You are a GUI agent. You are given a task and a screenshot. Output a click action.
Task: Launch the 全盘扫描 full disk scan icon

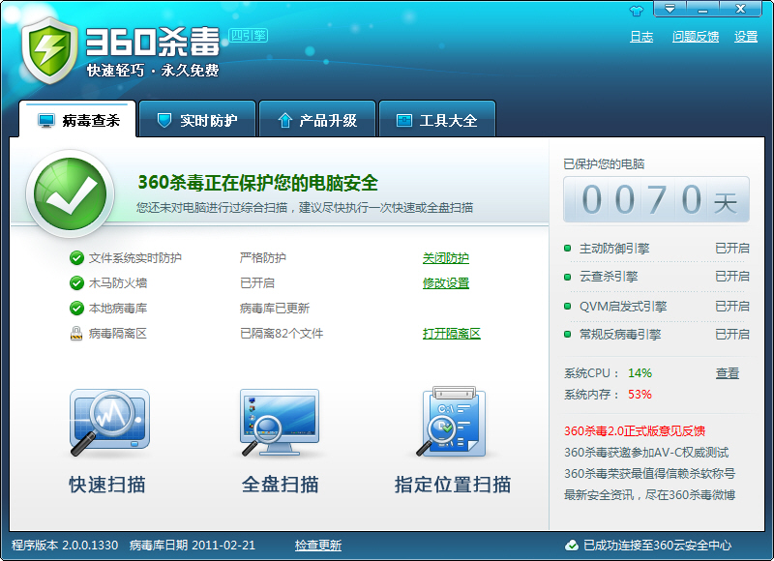280,424
